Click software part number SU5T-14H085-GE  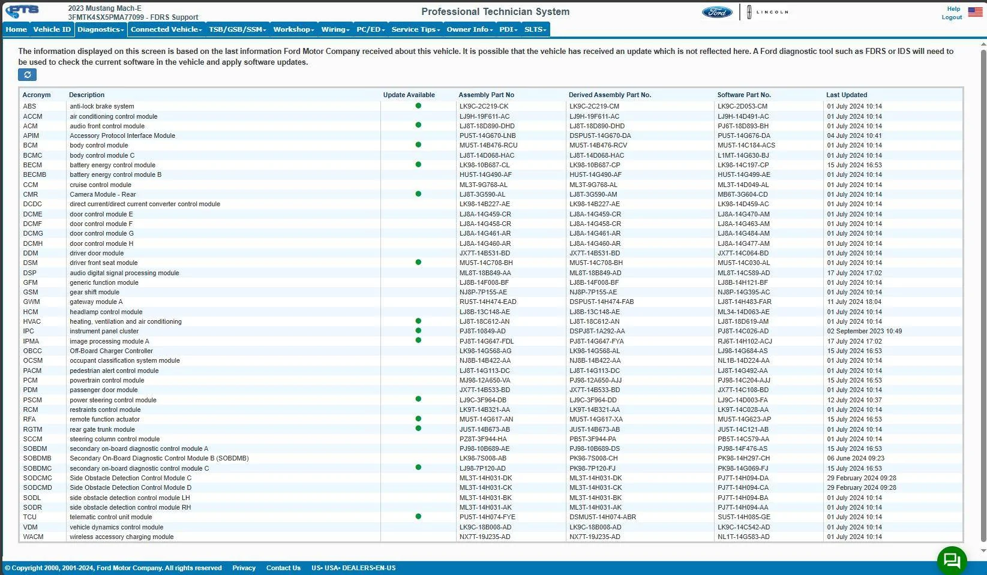744,517
